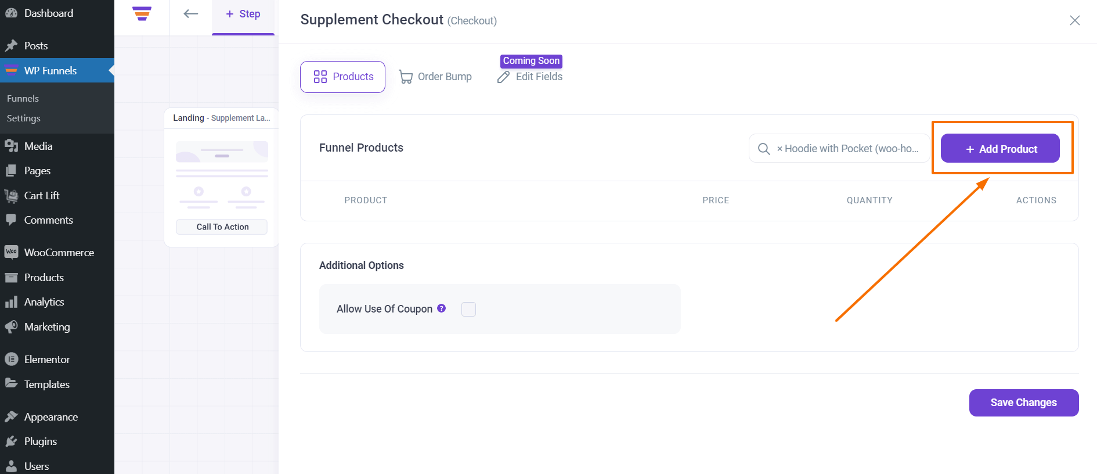Click the Call To Action button
This screenshot has width=1097, height=474.
pyautogui.click(x=222, y=227)
